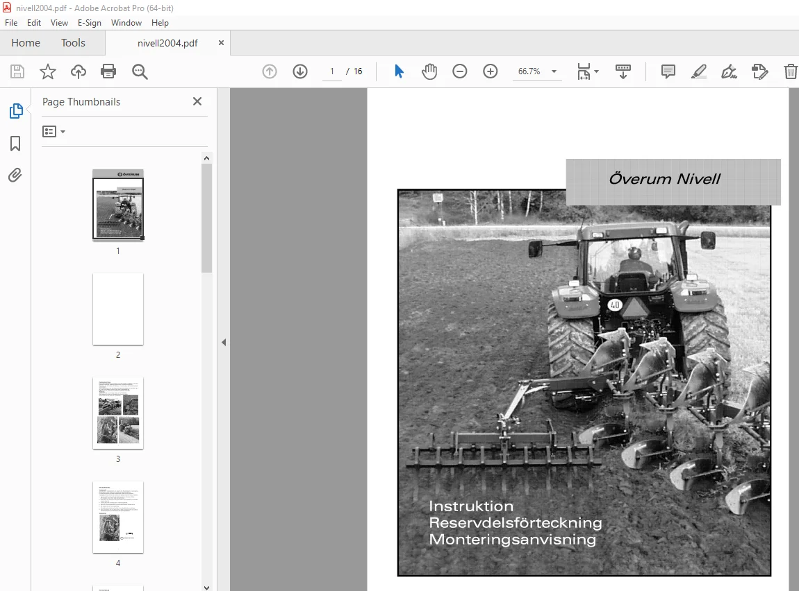Go to next page arrow
Screen dimensions: 799x591
coord(300,71)
